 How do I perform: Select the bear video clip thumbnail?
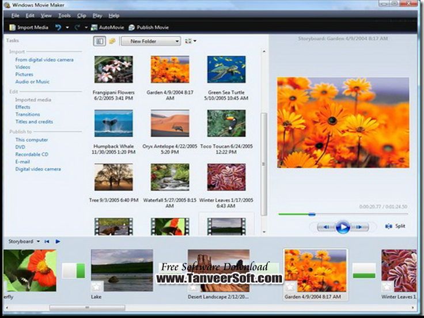pyautogui.click(x=113, y=226)
